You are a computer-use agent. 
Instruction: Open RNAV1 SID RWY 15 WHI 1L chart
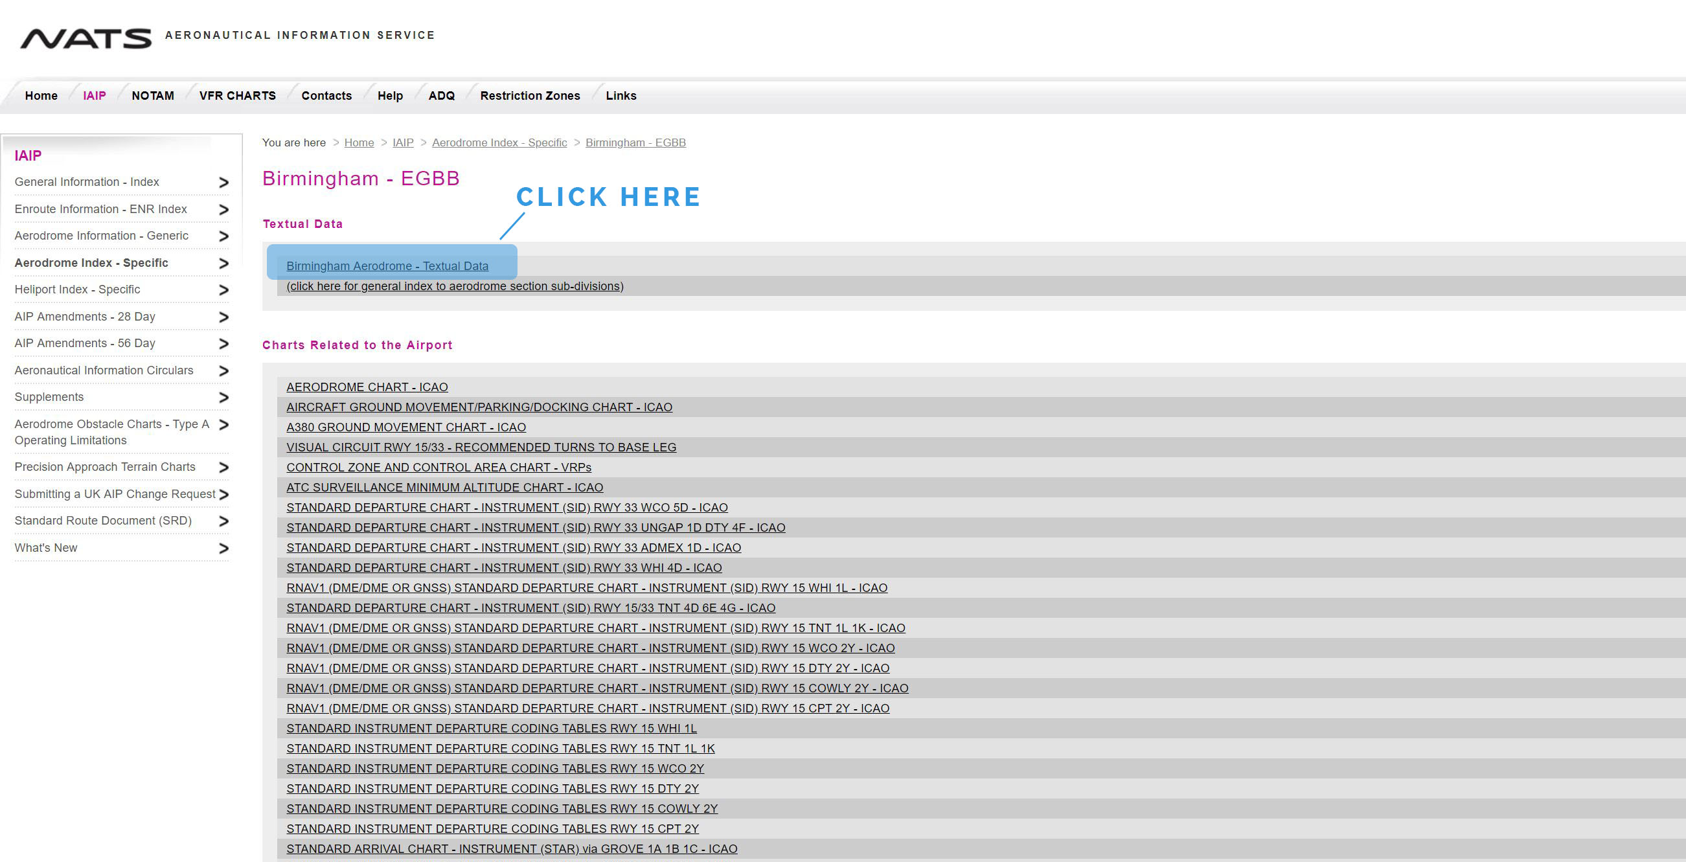click(x=586, y=588)
